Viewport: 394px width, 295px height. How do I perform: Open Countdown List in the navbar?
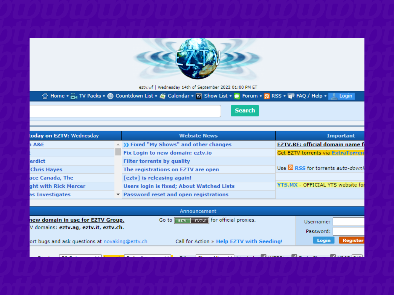click(x=134, y=96)
